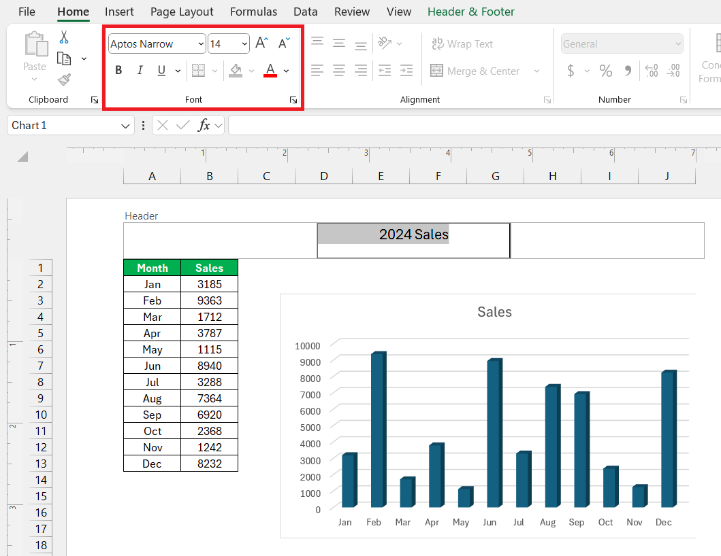Viewport: 721px width, 556px height.
Task: Open the Data tab
Action: (305, 12)
